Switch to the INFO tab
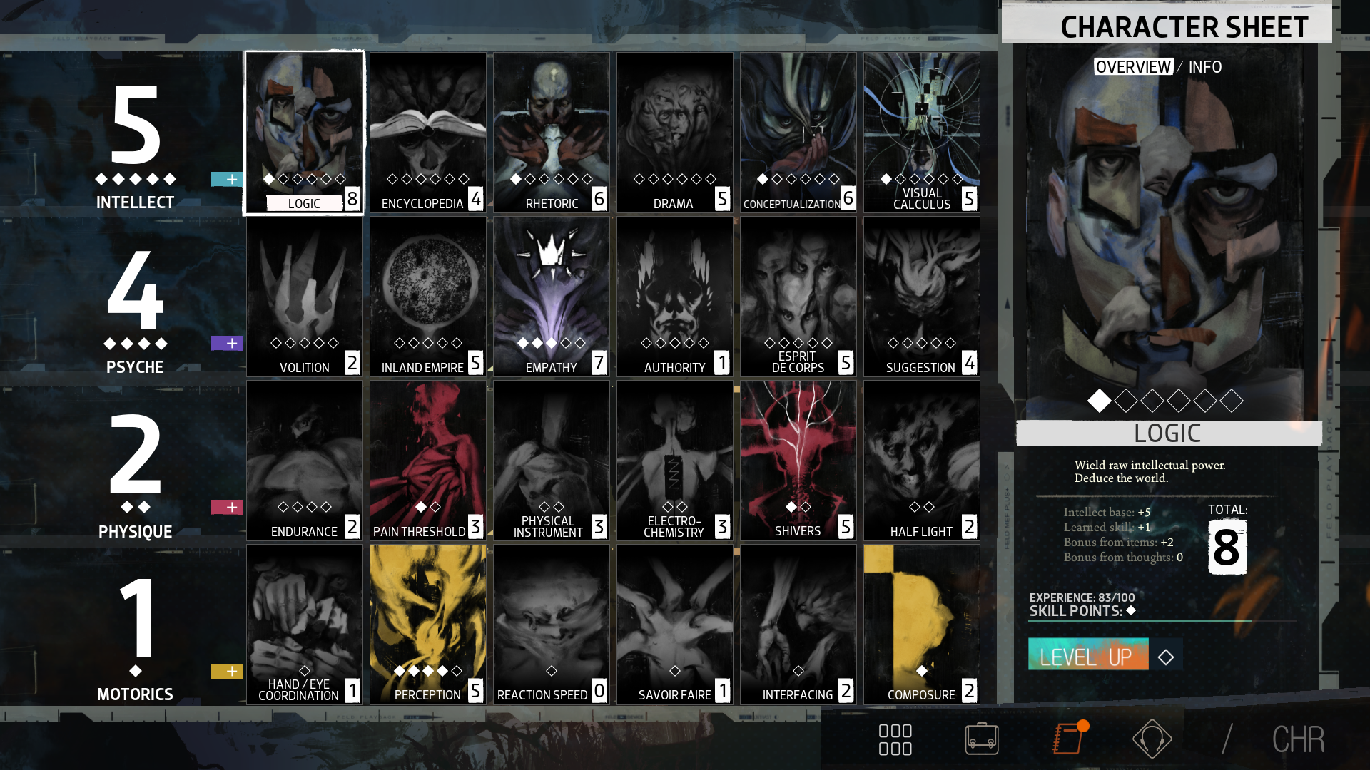 1205,67
